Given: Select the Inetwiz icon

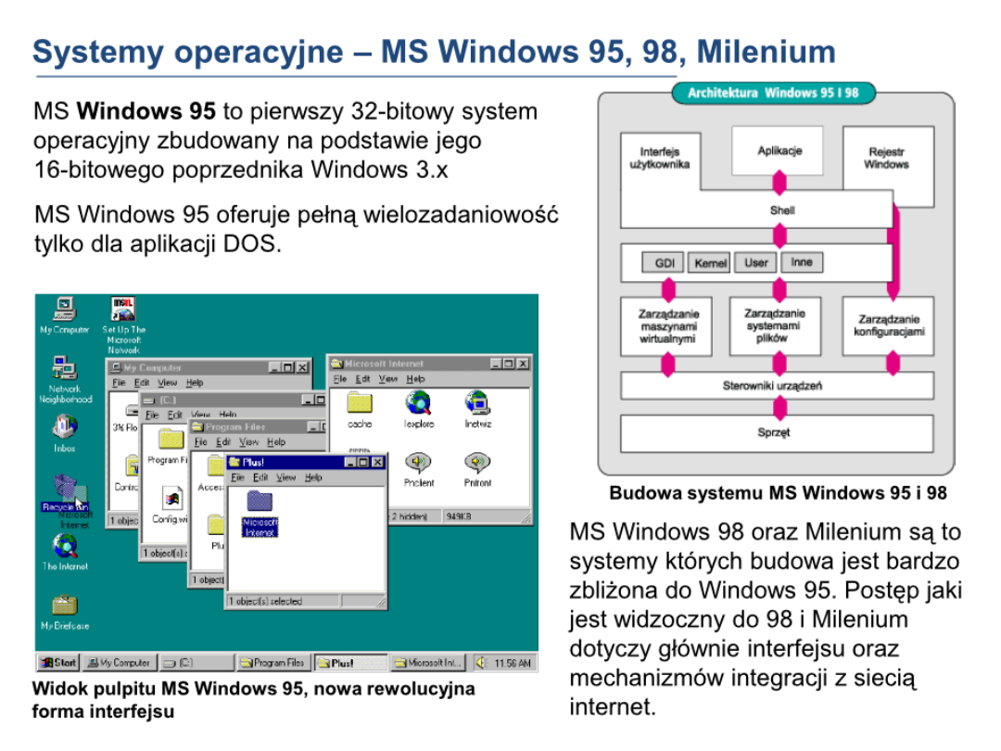Looking at the screenshot, I should pos(477,403).
